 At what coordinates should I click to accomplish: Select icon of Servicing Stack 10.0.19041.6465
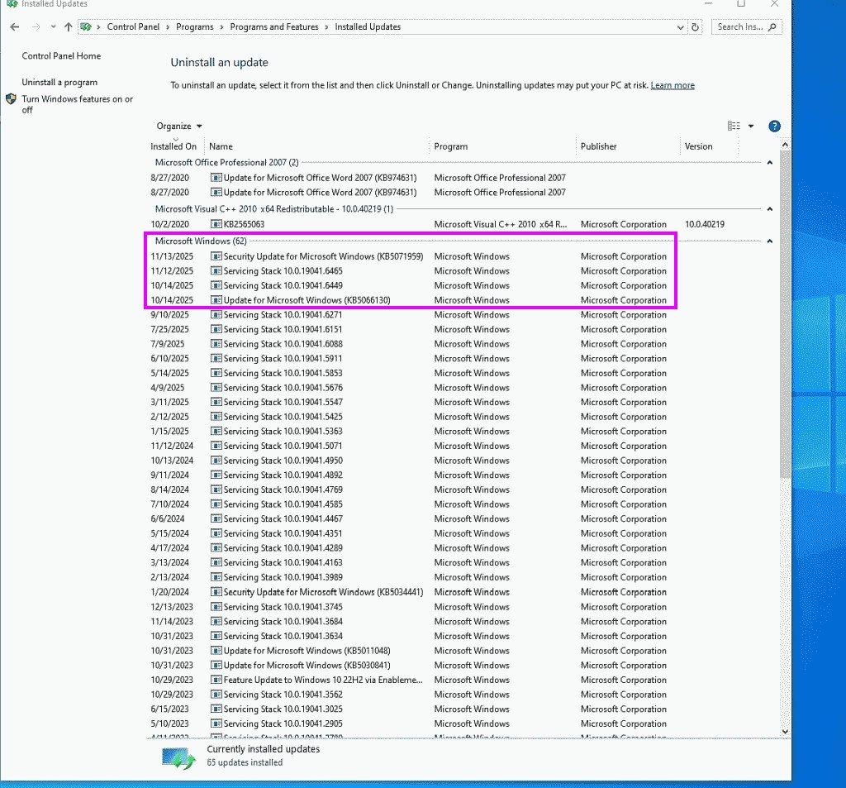pyautogui.click(x=216, y=271)
